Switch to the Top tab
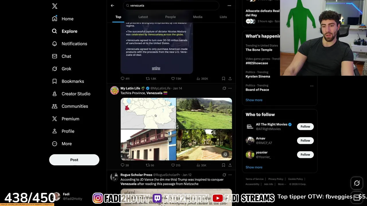The height and width of the screenshot is (206, 367). (118, 17)
